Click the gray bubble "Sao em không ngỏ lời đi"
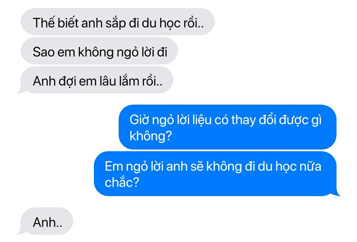 [99, 51]
